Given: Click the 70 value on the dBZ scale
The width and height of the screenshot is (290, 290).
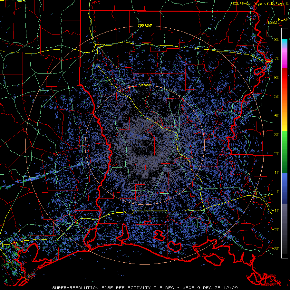Looking at the screenshot, I should pos(277,58).
